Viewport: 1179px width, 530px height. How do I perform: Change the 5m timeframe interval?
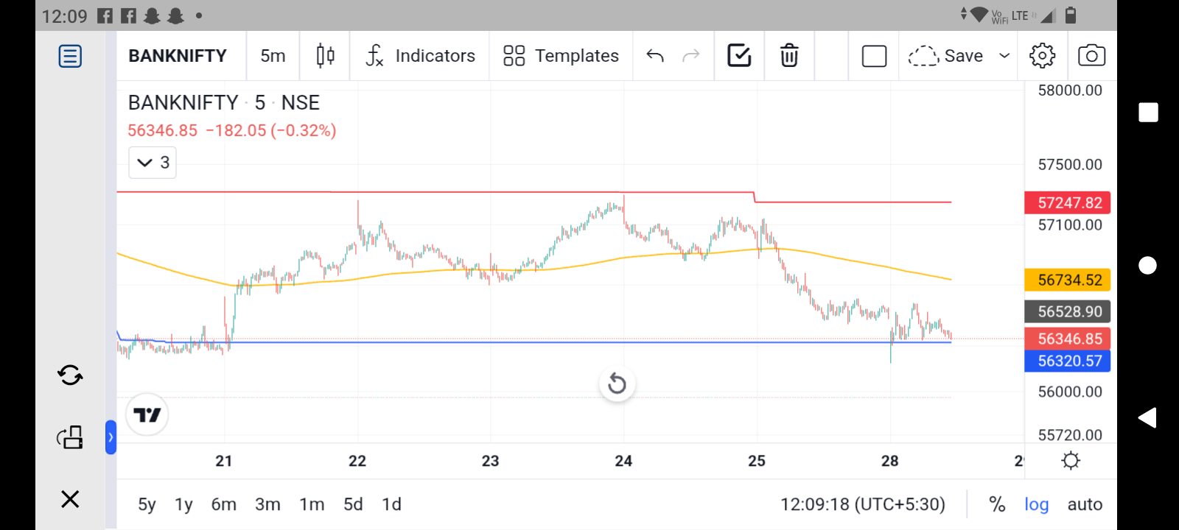[273, 56]
